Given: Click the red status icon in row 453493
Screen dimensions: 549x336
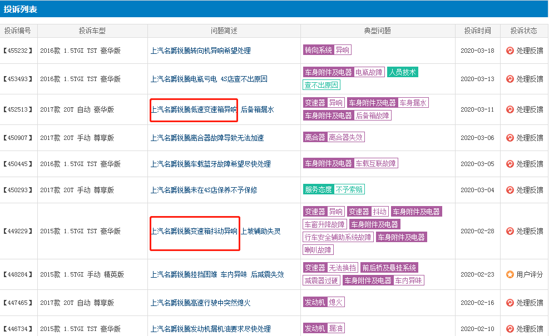Looking at the screenshot, I should pos(510,79).
